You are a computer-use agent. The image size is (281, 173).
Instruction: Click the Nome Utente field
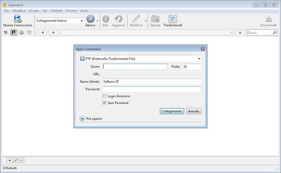tap(152, 82)
